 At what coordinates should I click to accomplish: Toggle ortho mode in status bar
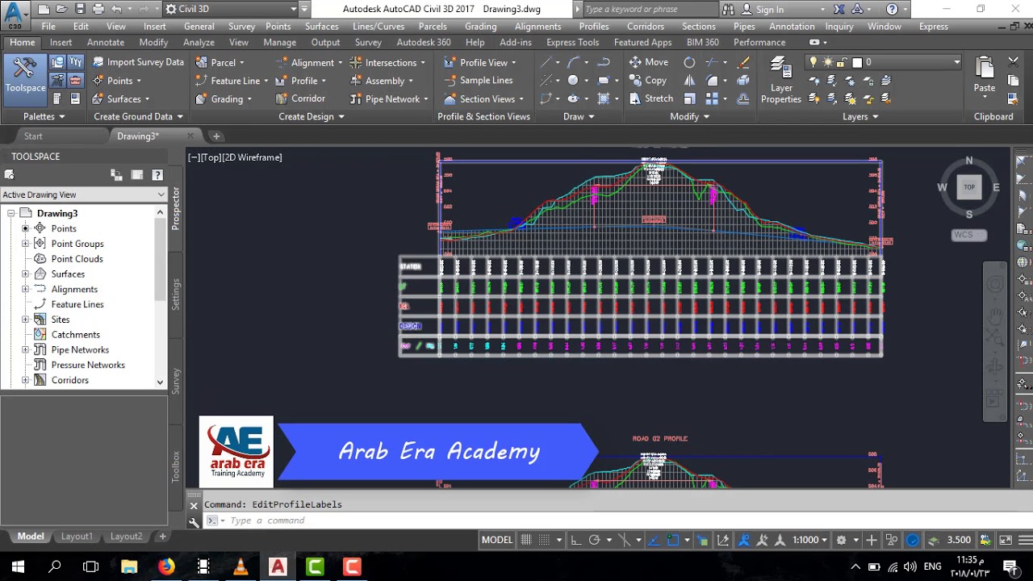click(x=577, y=540)
